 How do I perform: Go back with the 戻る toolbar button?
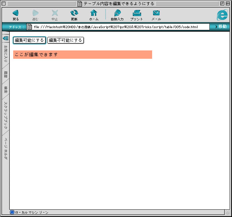(16, 15)
